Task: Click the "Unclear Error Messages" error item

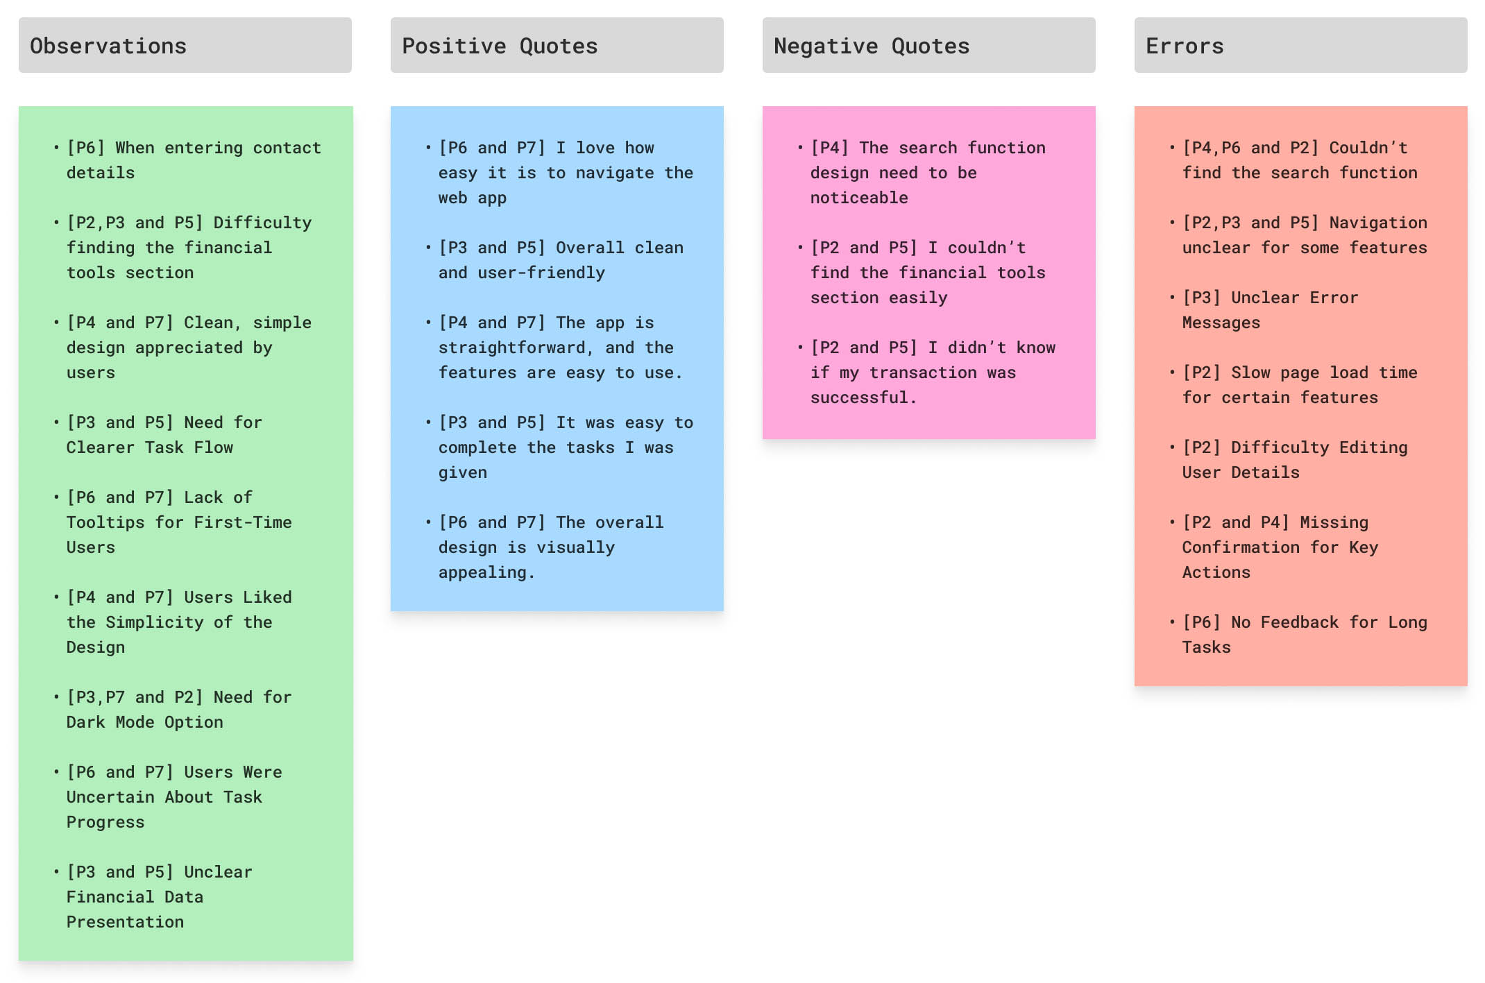Action: (1270, 310)
